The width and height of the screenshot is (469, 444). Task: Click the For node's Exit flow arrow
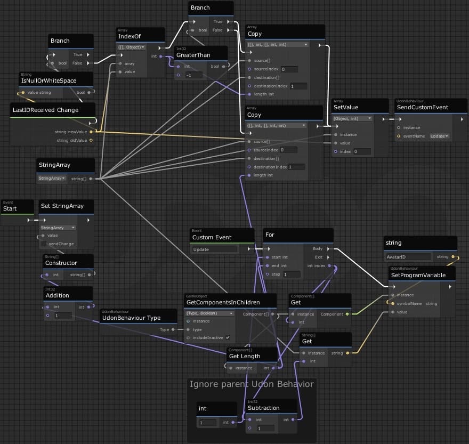[328, 257]
